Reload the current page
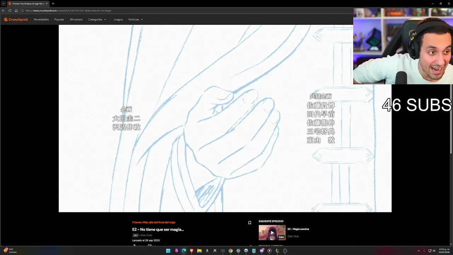This screenshot has height=255, width=453. [10, 11]
